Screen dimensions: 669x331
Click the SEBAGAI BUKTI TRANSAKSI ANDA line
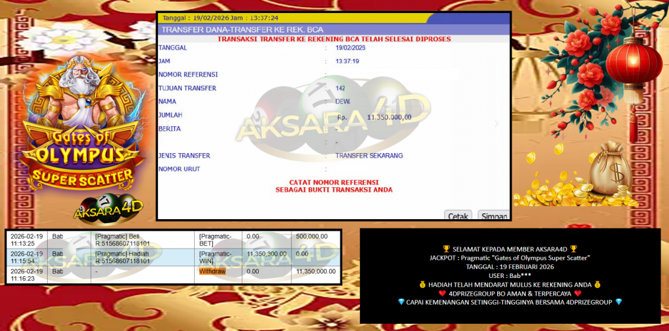point(334,190)
